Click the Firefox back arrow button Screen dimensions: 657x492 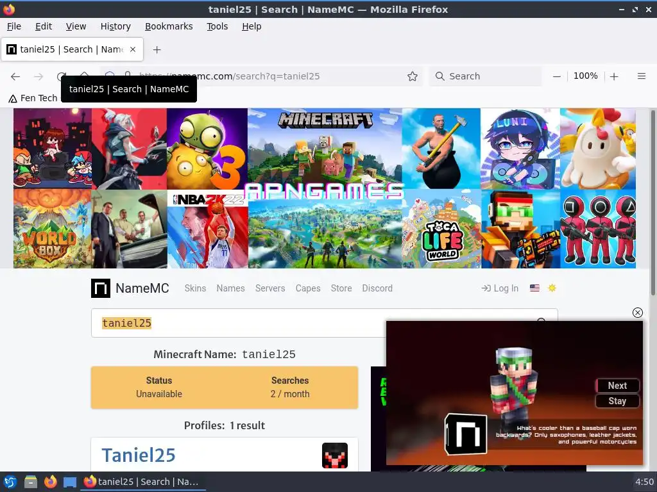15,76
